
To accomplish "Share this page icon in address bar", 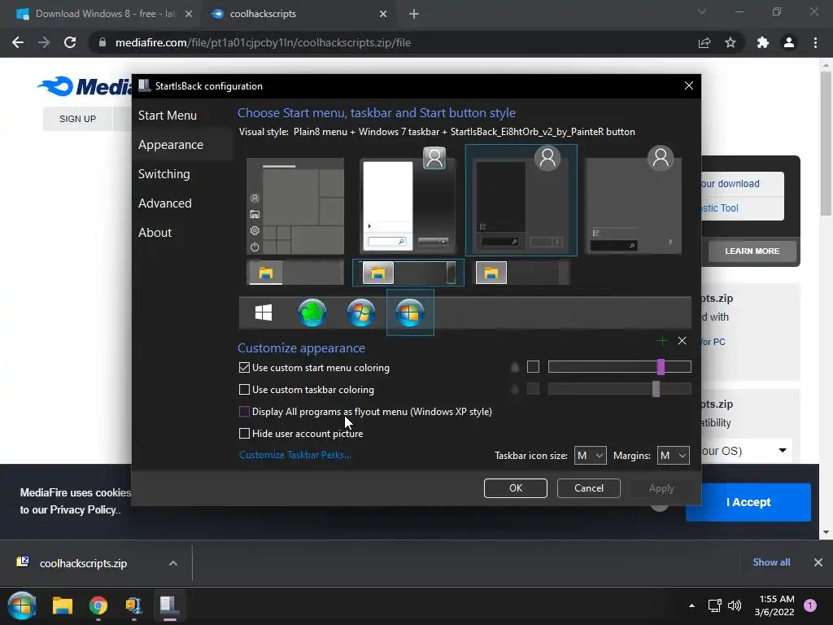I will point(704,42).
